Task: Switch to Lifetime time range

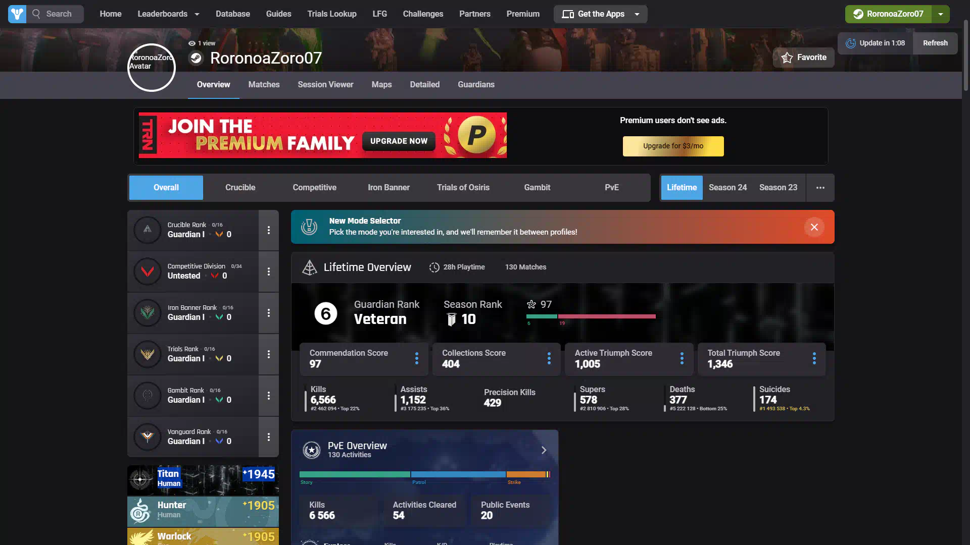Action: [x=682, y=188]
